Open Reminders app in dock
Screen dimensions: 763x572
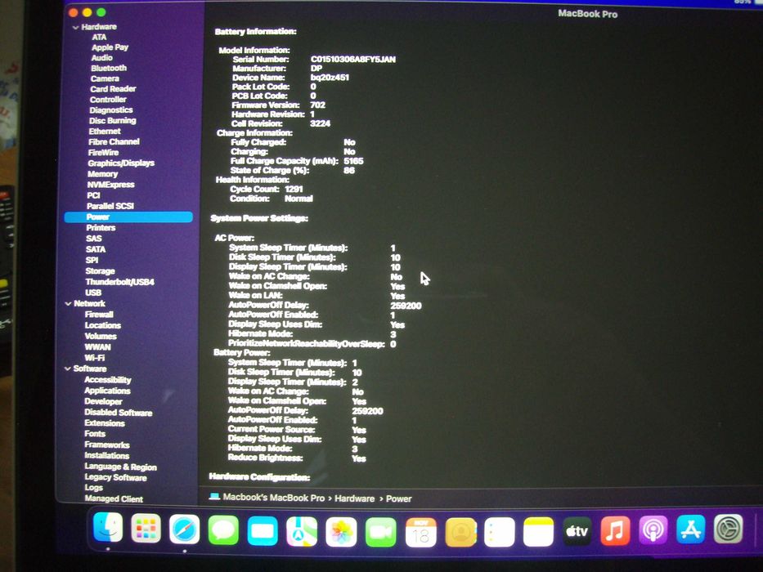(x=500, y=532)
